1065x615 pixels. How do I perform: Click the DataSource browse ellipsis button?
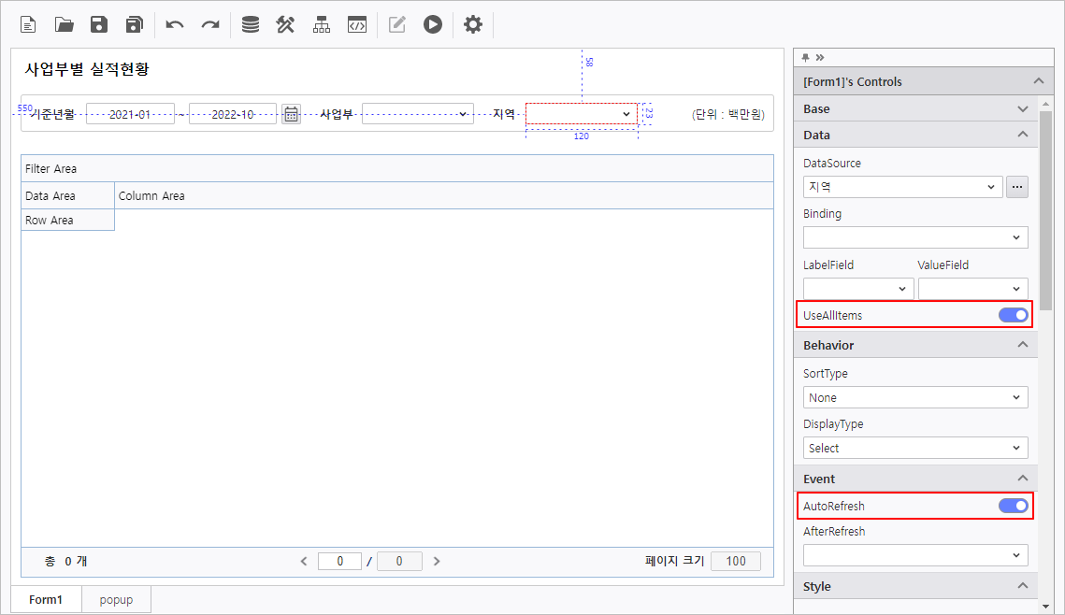coord(1017,187)
